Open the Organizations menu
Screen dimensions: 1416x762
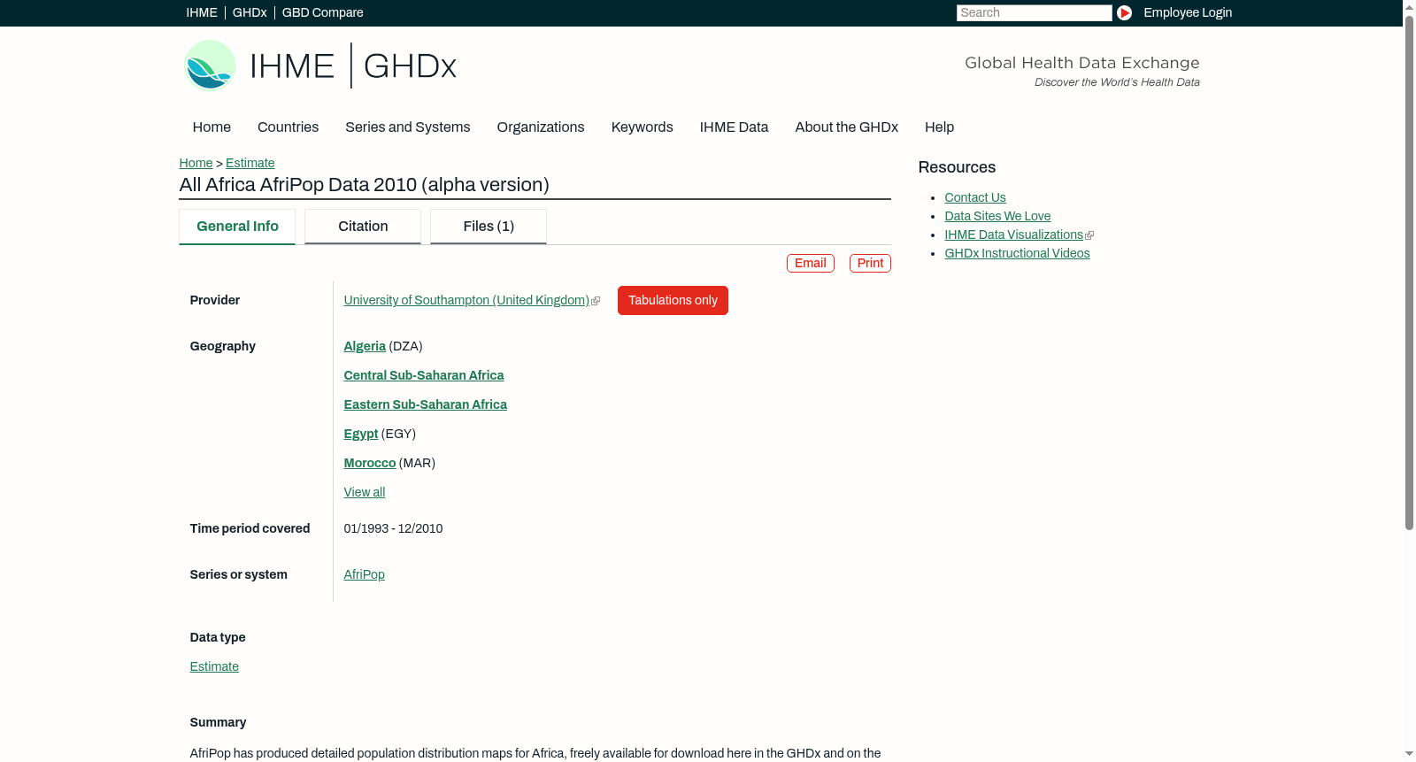[541, 127]
